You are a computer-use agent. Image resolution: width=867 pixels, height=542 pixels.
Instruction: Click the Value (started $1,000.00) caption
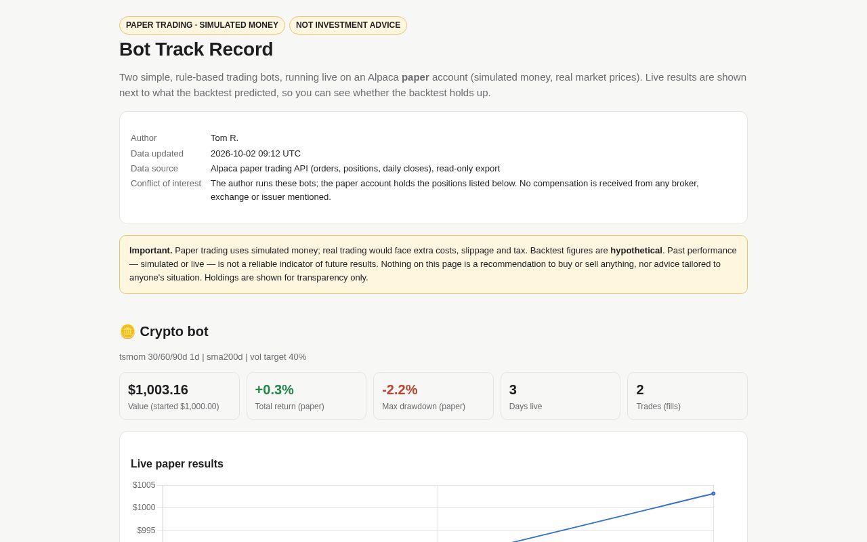[x=173, y=406]
